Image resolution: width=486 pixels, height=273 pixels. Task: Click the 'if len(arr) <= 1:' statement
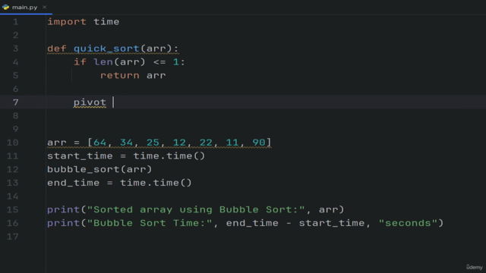click(x=129, y=62)
